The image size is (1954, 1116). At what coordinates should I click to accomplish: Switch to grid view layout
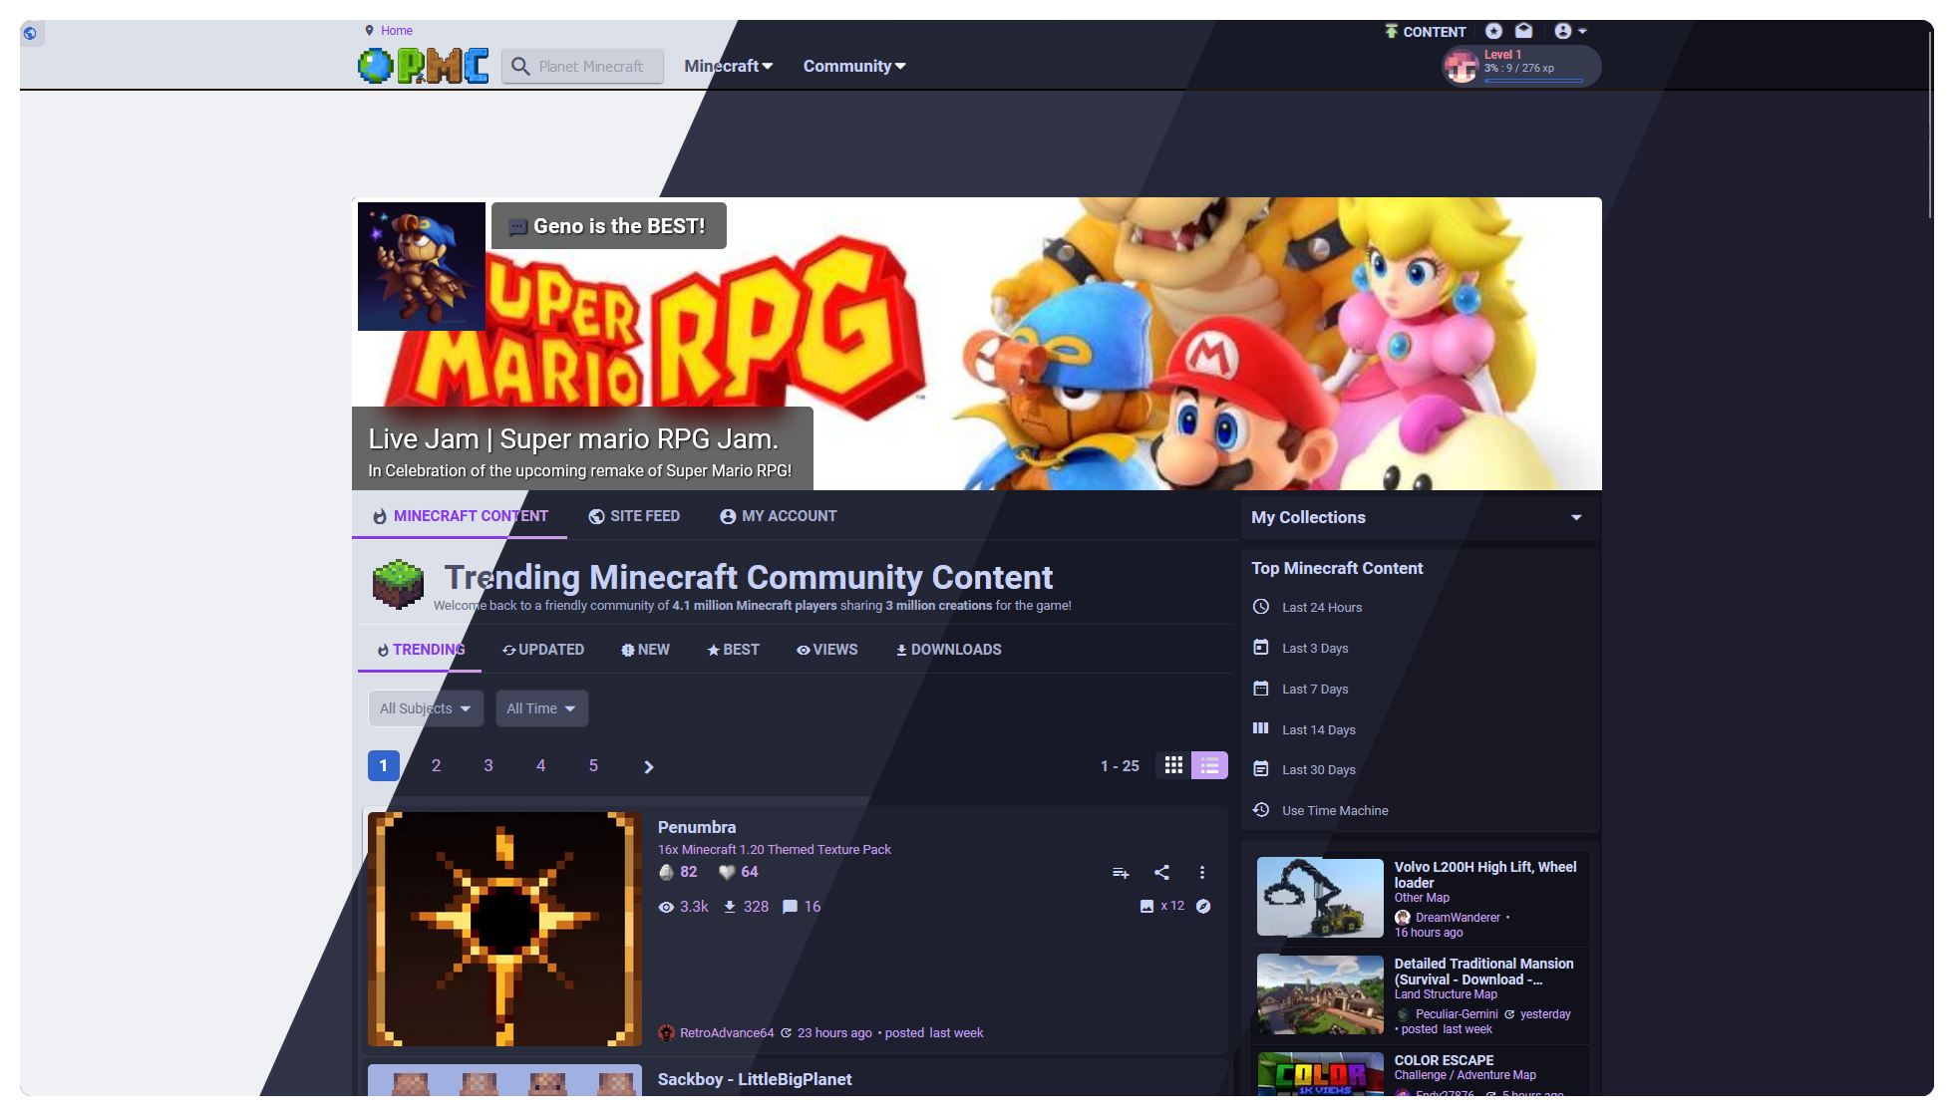[1173, 765]
